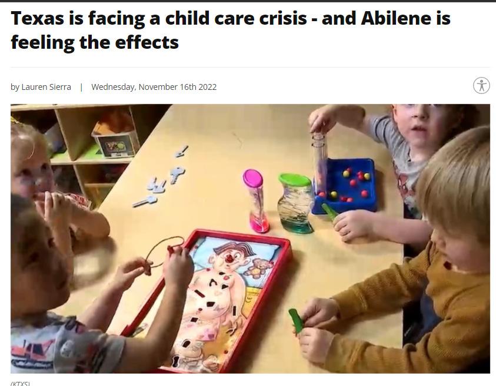Click the KTXS photo credit caption
The height and width of the screenshot is (386, 496).
pyautogui.click(x=20, y=383)
